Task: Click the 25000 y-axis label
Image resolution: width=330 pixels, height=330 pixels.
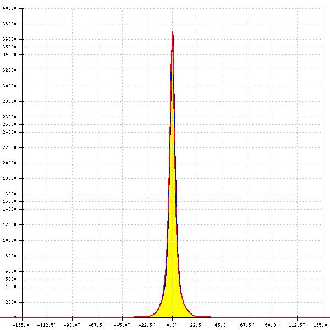Action: click(9, 125)
